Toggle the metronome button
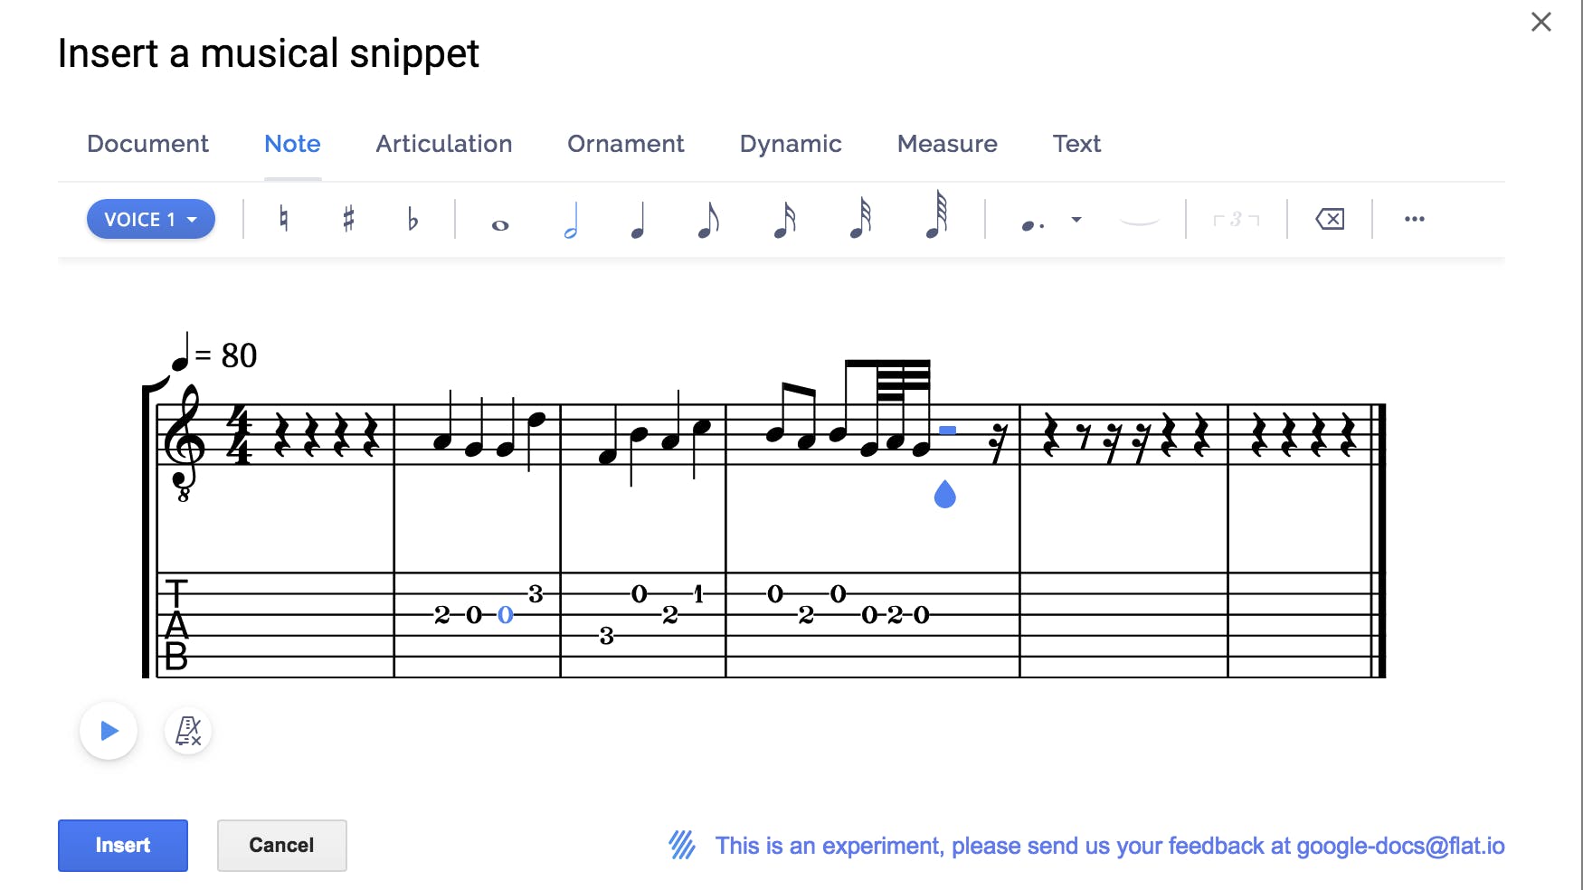This screenshot has width=1583, height=890. click(x=188, y=731)
